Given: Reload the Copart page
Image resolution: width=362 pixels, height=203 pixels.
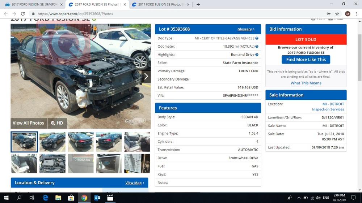Looking at the screenshot, I should tap(22, 14).
